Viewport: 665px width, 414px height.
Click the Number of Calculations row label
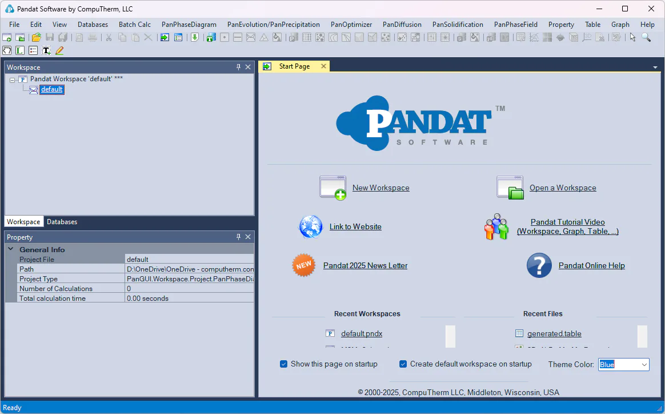[x=55, y=289]
